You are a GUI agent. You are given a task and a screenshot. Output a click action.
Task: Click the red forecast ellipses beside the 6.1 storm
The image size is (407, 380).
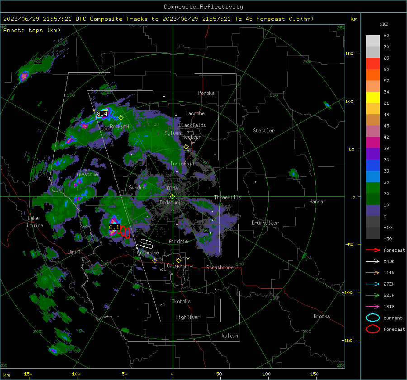tap(123, 231)
